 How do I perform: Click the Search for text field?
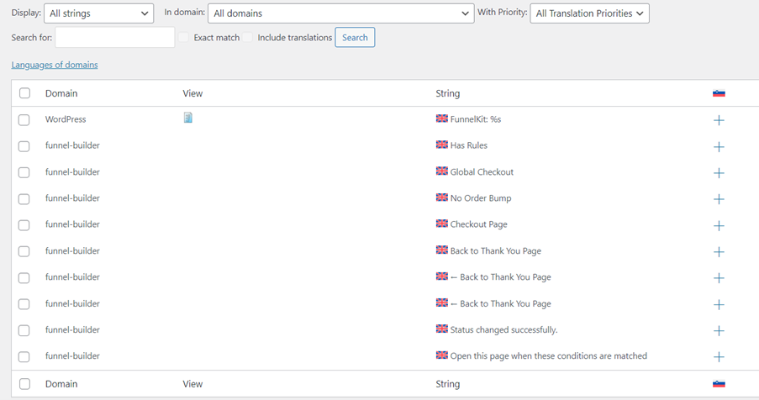(x=114, y=37)
